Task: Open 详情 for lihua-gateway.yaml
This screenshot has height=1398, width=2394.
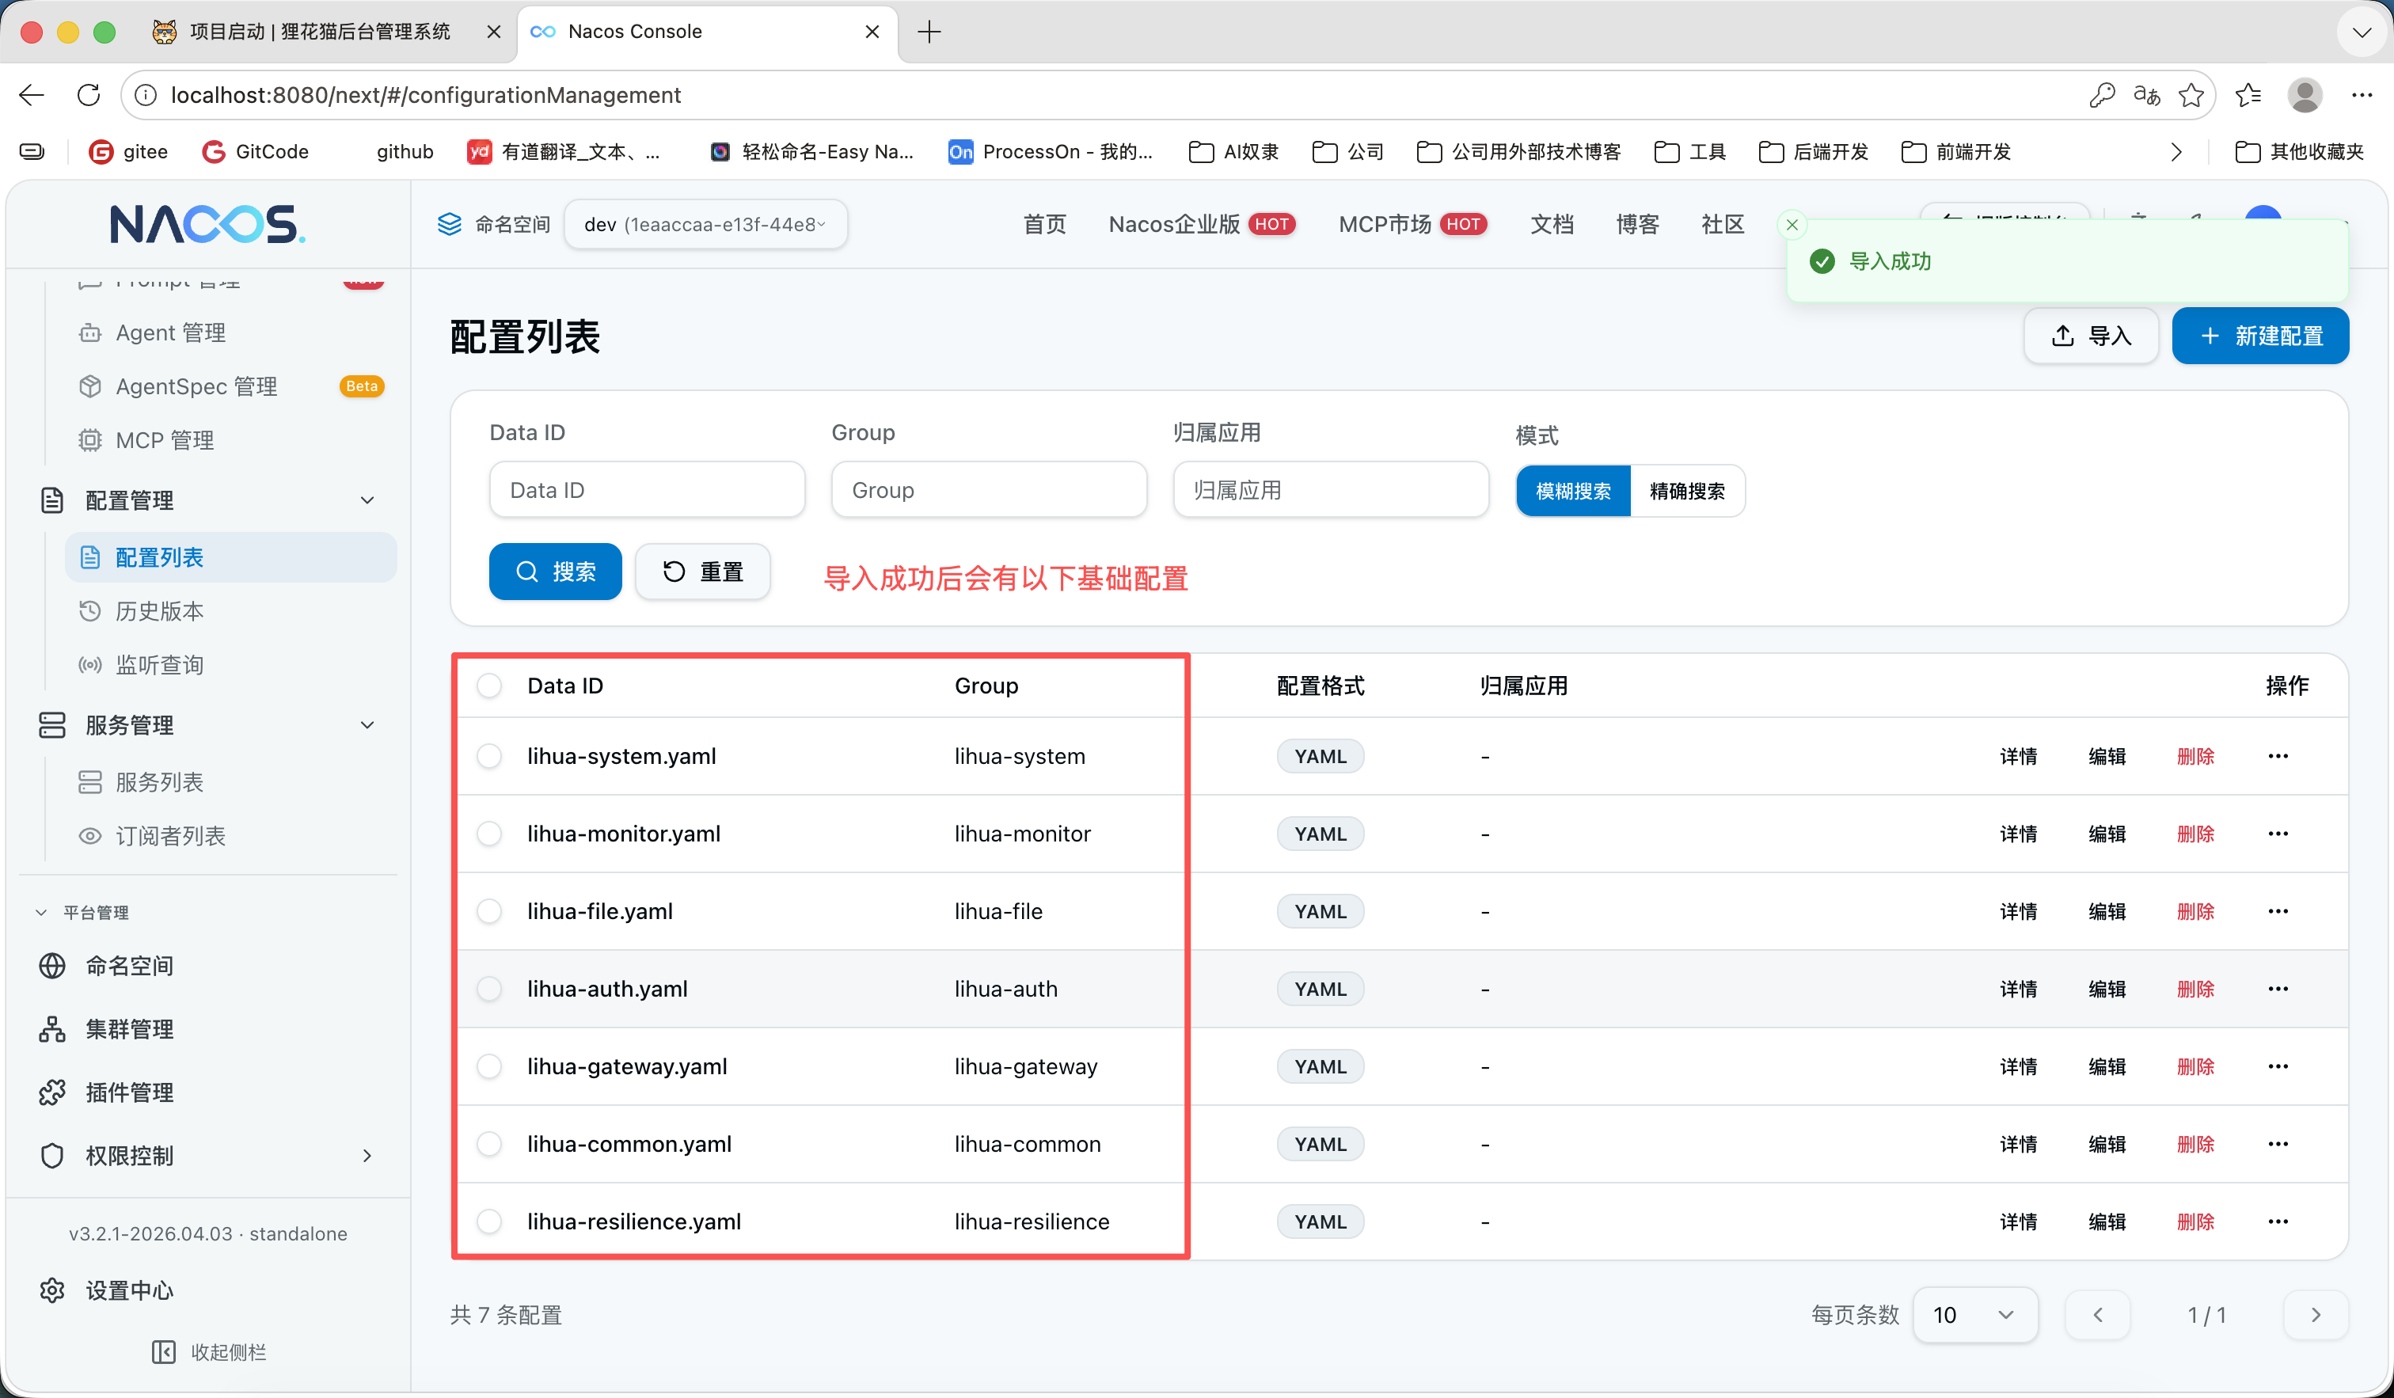Action: pyautogui.click(x=2018, y=1066)
